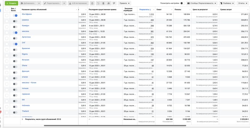The width and height of the screenshot is (250, 128).
Task: Open the Дублировать dropdown arrow
Action: [39, 3]
